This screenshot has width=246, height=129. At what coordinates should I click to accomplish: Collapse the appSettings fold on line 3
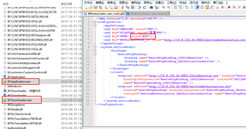[x=95, y=26]
